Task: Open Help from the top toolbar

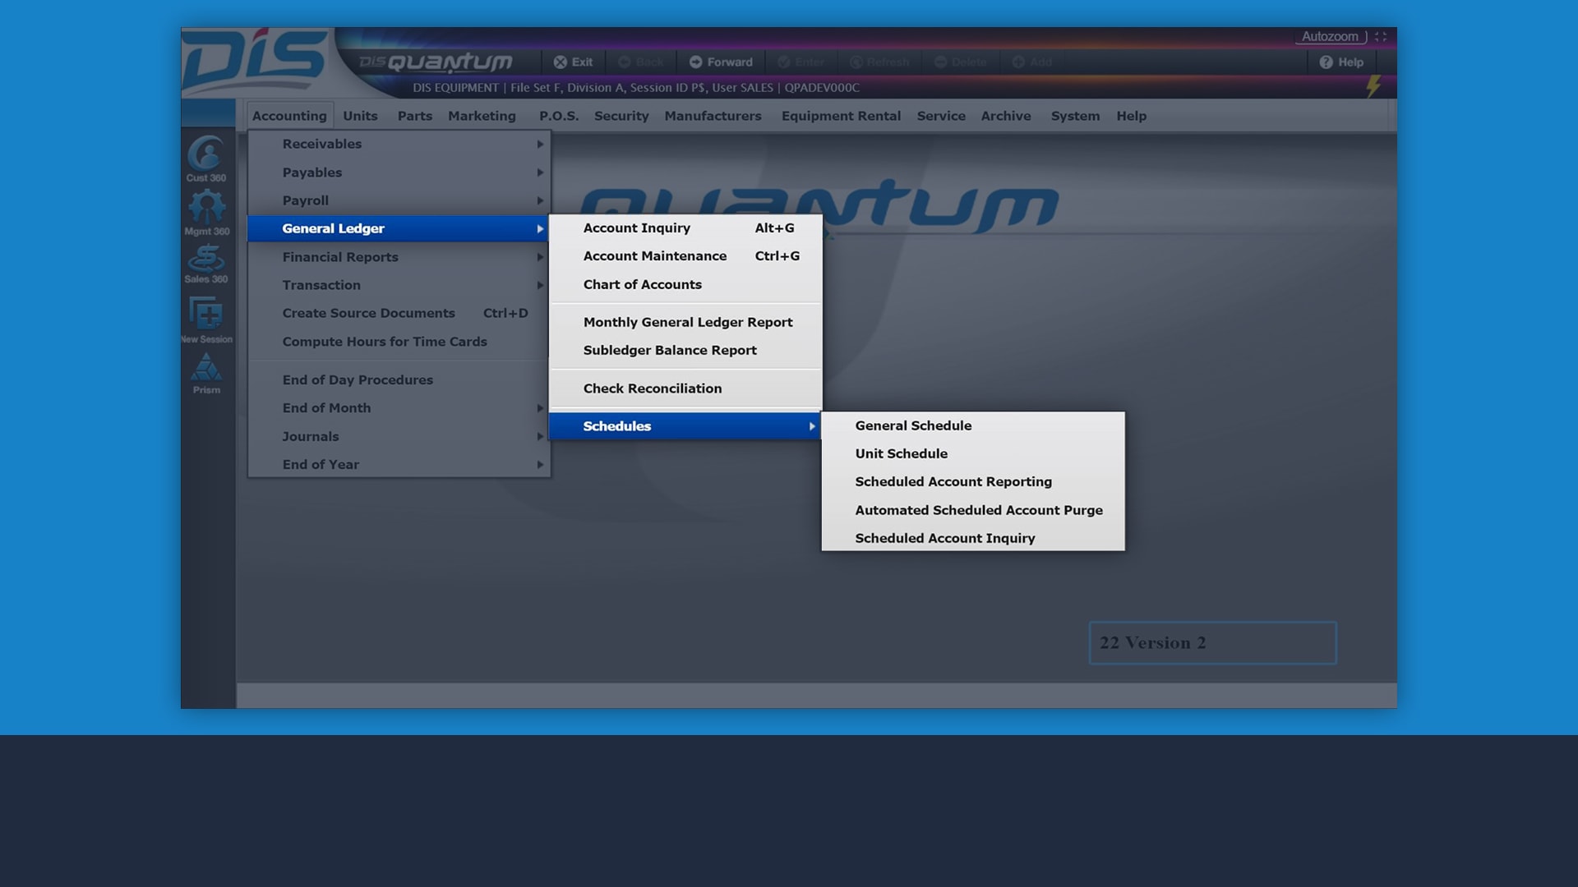Action: coord(1341,62)
